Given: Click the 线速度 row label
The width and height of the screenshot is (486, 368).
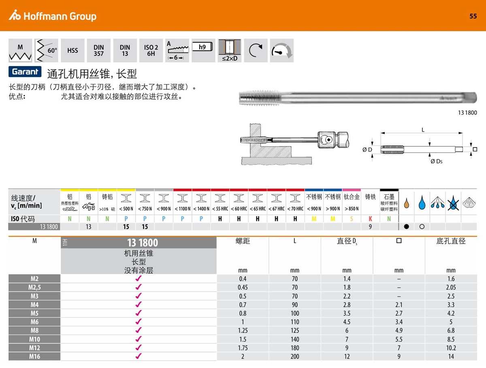Looking at the screenshot, I should pyautogui.click(x=26, y=201).
